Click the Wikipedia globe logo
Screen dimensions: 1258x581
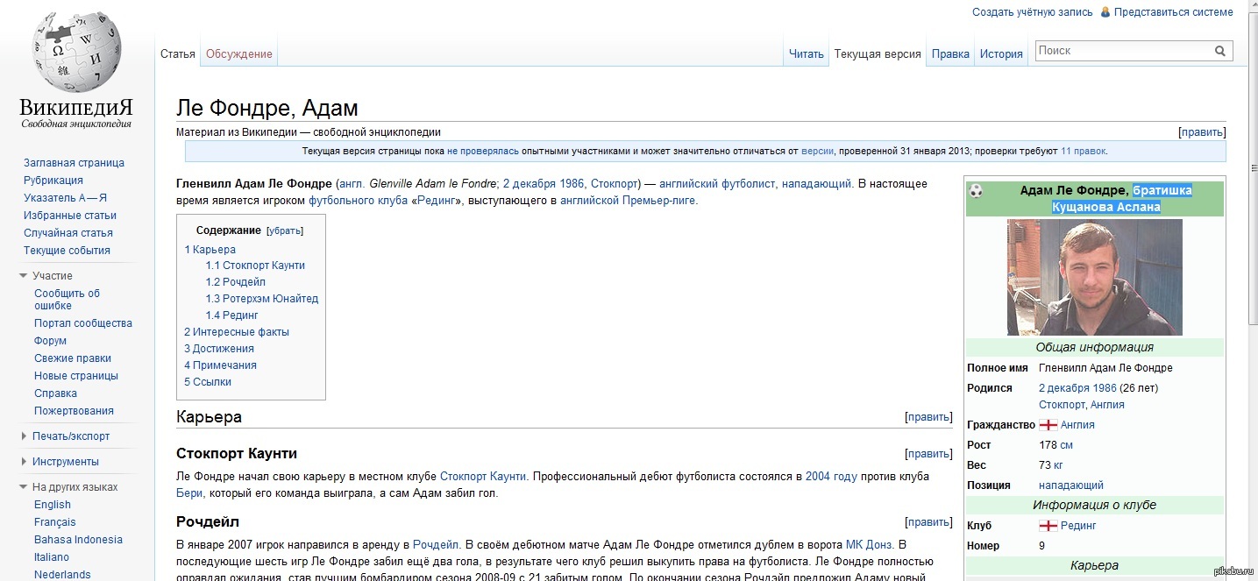coord(76,53)
